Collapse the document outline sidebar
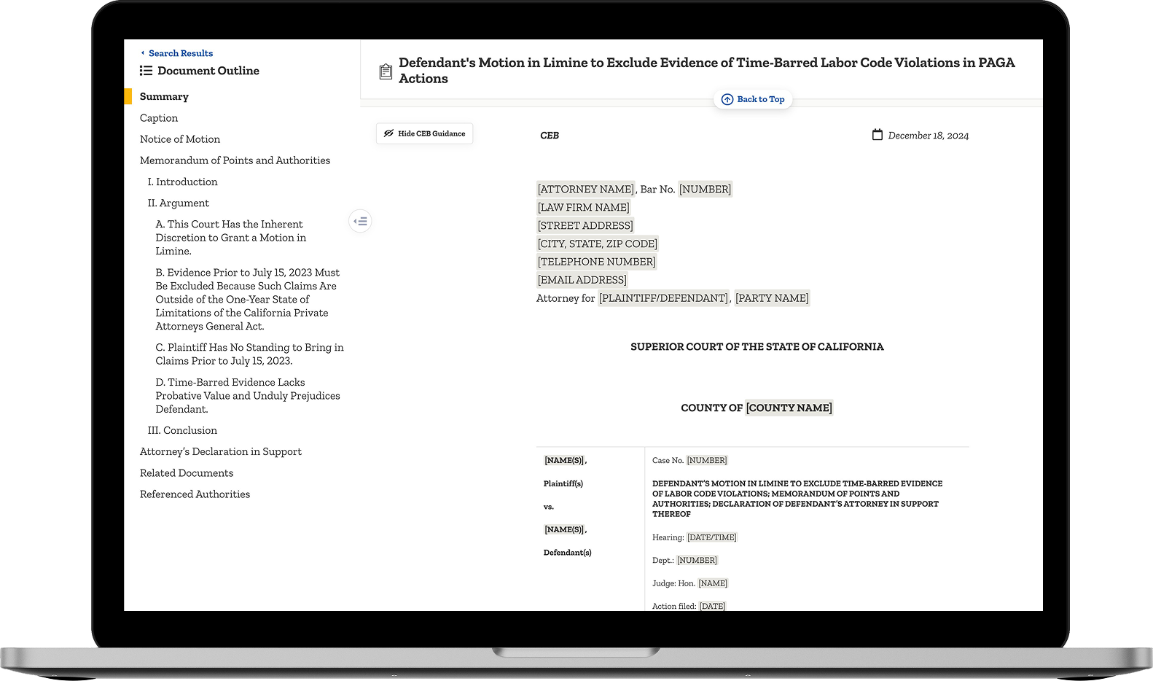Viewport: 1153px width, 681px height. [x=360, y=221]
